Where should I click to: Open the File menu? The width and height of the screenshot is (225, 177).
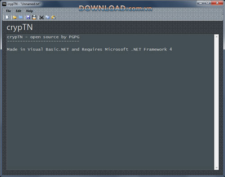(x=9, y=11)
